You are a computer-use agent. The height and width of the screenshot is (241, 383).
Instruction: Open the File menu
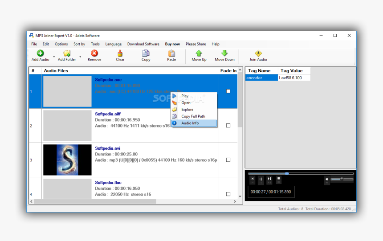[x=34, y=44]
